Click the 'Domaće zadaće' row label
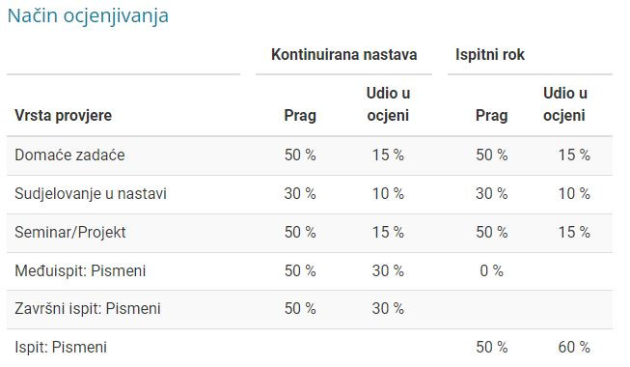The height and width of the screenshot is (367, 630). 69,155
